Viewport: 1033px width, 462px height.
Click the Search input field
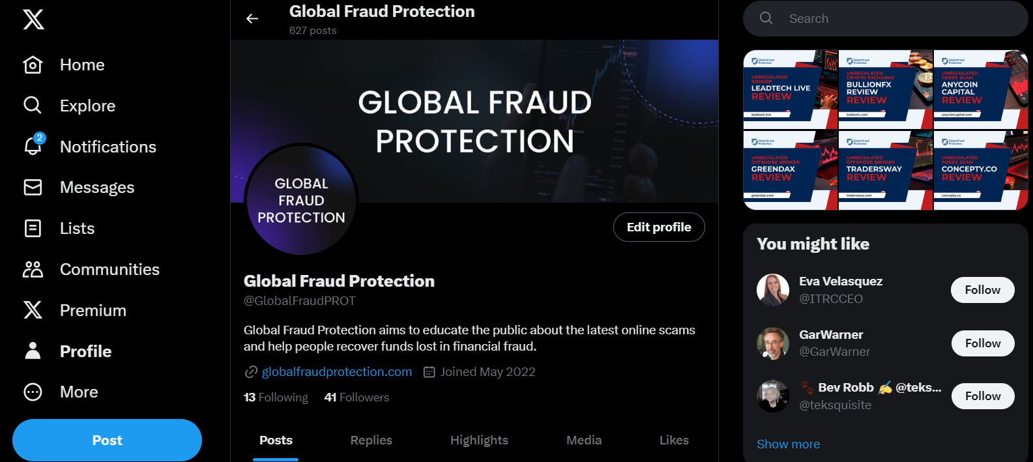tap(893, 19)
